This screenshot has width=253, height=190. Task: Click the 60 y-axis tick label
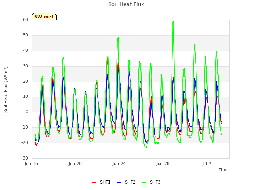click(25, 19)
